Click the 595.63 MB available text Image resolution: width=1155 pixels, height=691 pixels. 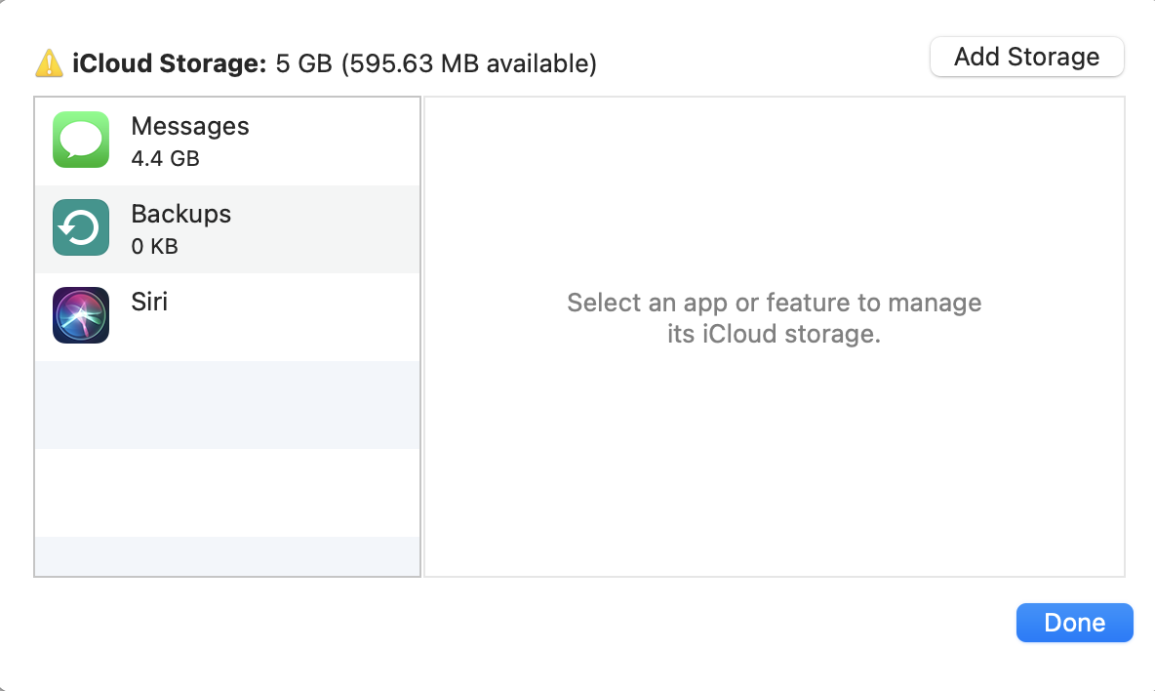(468, 64)
